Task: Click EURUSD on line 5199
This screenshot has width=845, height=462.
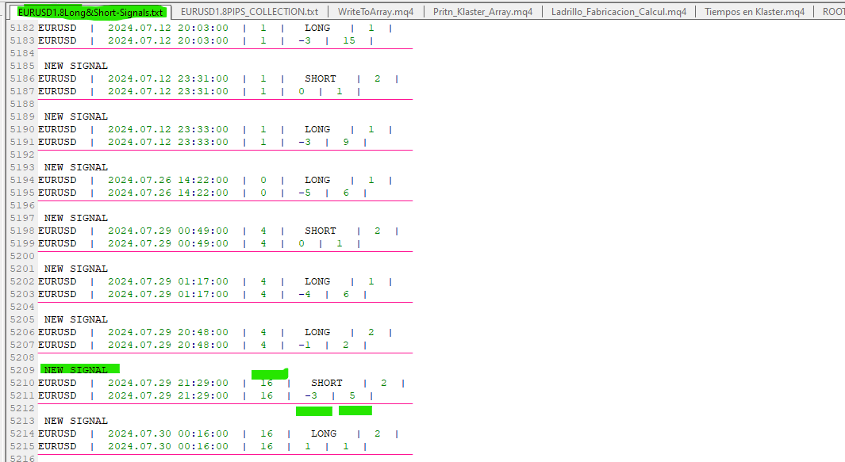Action: coord(57,243)
